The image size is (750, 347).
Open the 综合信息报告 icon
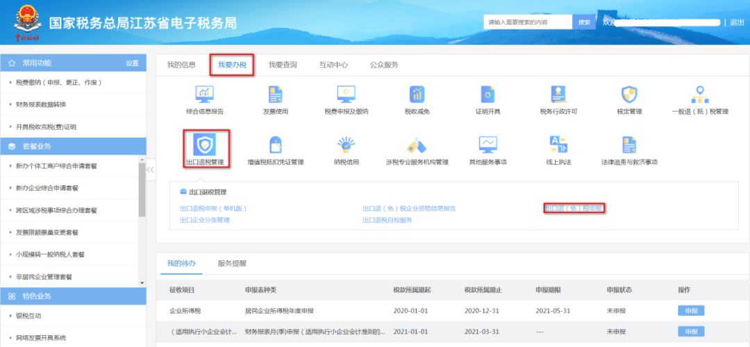[x=204, y=94]
